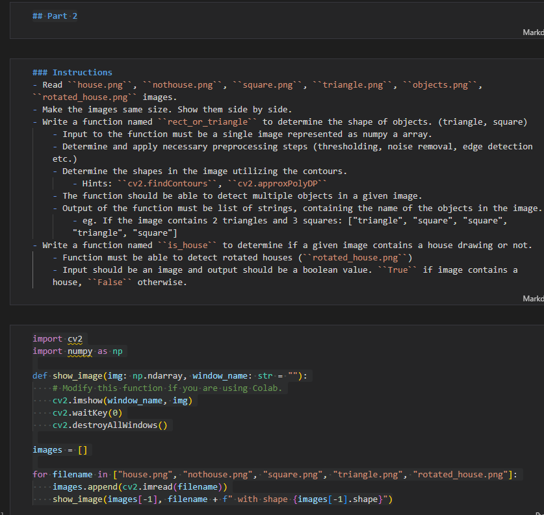544x515 pixels.
Task: Click the ``cv2.approxPolyDP`` hint
Action: point(278,184)
